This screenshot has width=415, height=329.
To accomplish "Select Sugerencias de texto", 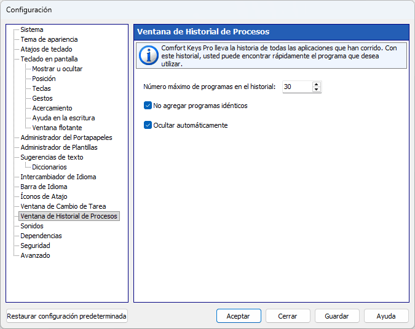I will [52, 157].
